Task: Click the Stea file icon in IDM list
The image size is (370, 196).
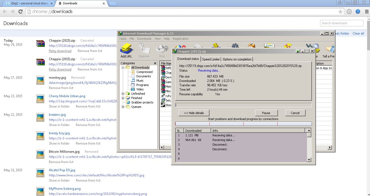Action: [x=163, y=105]
